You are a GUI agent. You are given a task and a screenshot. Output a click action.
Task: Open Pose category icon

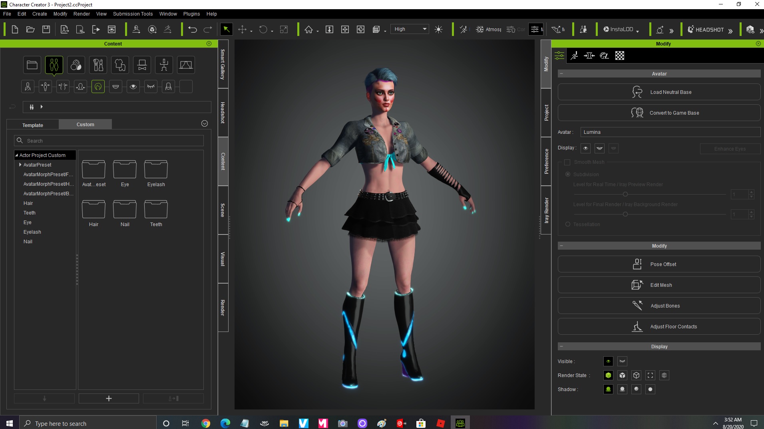pos(164,65)
